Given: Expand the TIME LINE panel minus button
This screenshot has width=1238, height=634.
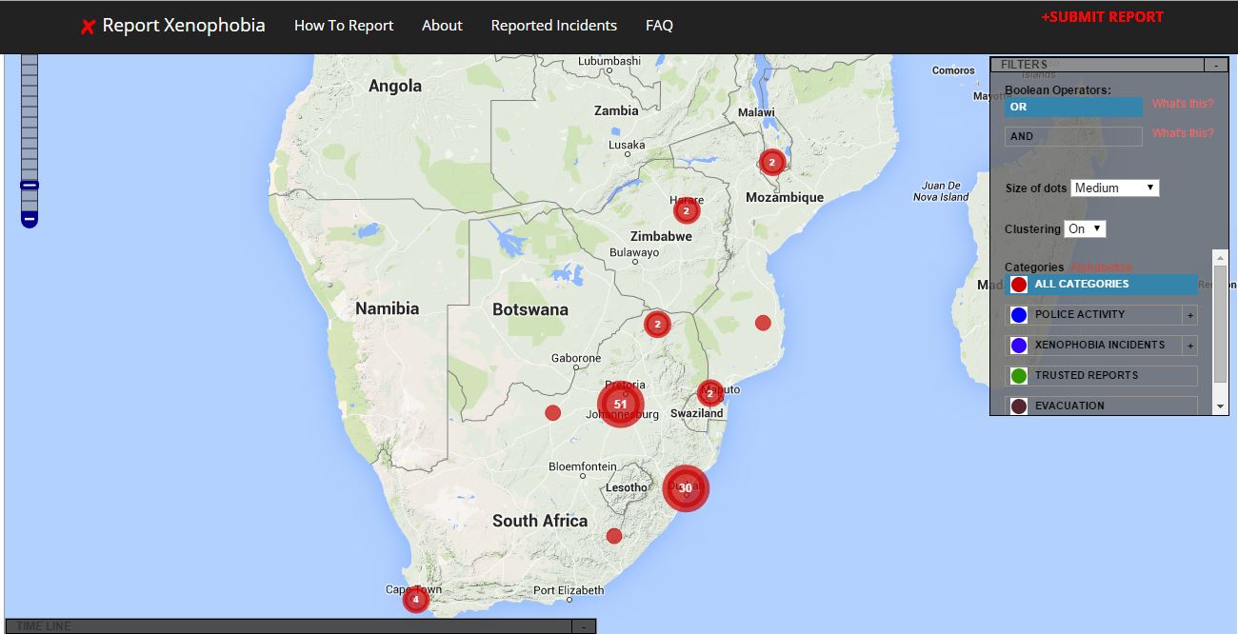Looking at the screenshot, I should coord(585,626).
